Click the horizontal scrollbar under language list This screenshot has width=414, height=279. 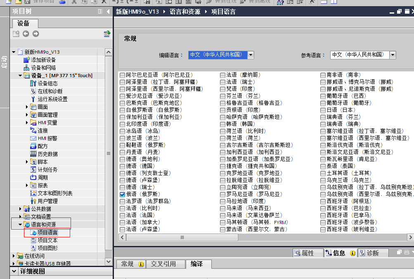(264, 237)
